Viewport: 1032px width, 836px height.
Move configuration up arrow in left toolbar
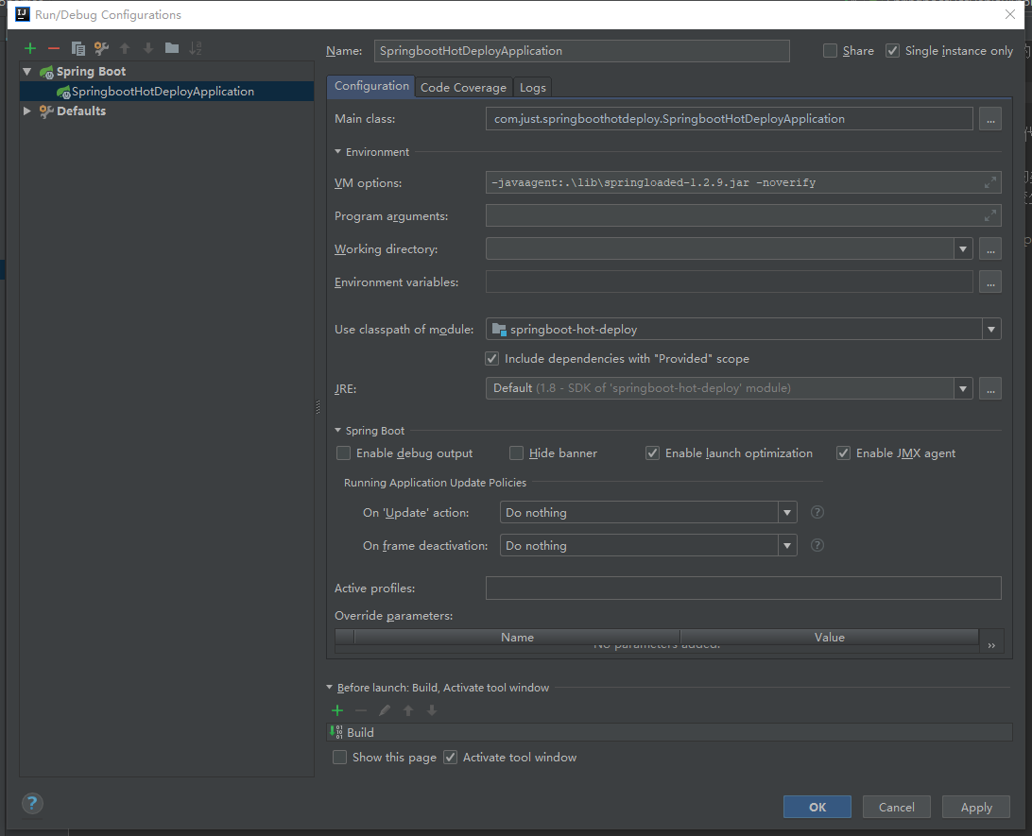click(x=125, y=48)
